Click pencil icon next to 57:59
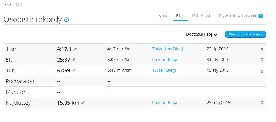Screen dimensions: 276x122 coord(74,71)
